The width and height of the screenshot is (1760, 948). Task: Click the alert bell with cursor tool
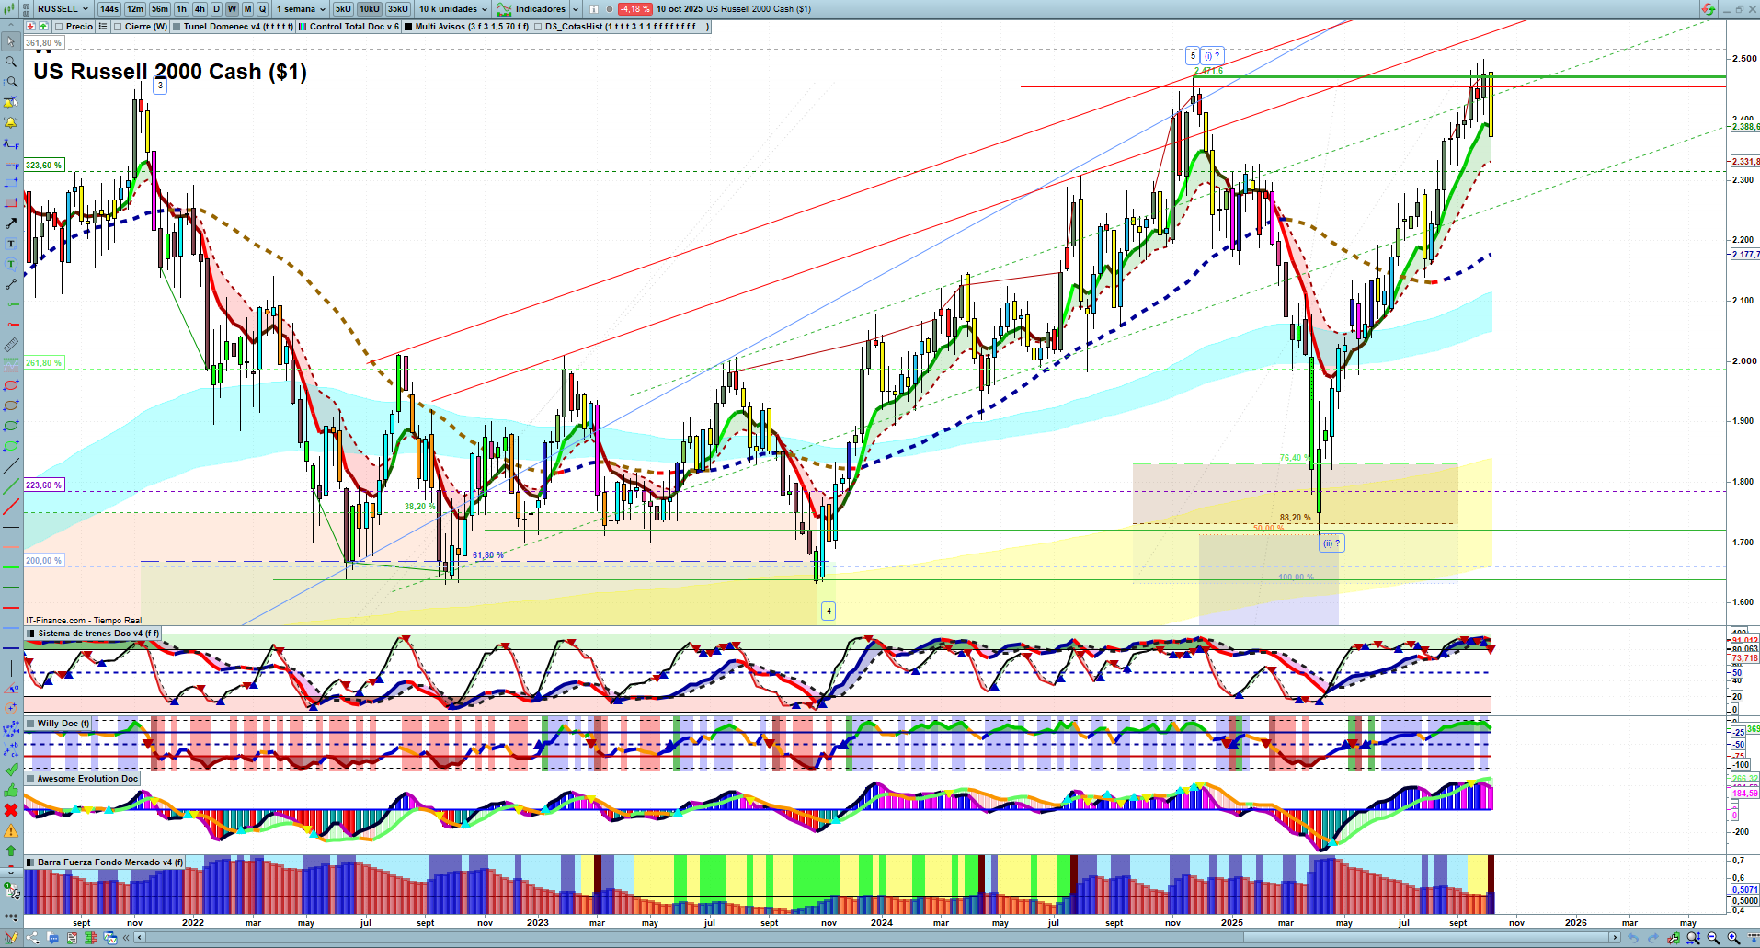click(11, 102)
